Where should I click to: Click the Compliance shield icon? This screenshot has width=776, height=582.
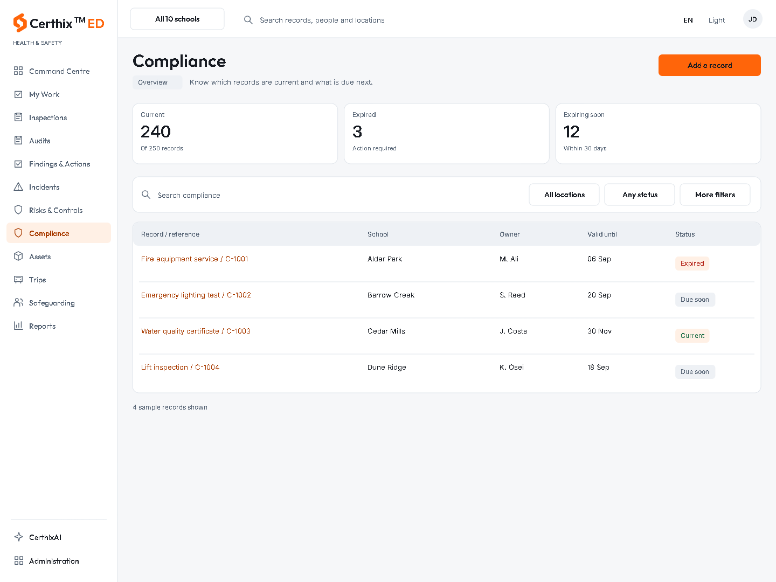[18, 233]
